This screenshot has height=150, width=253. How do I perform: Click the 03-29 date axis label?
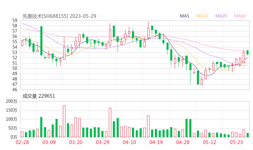[103, 142]
